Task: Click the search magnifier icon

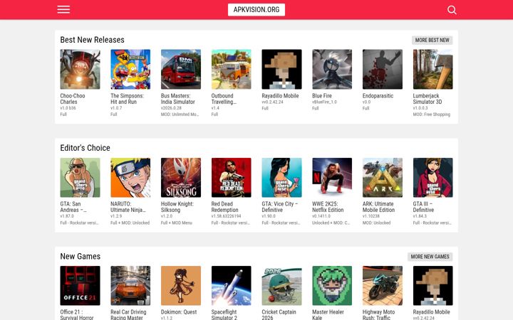Action: (452, 10)
